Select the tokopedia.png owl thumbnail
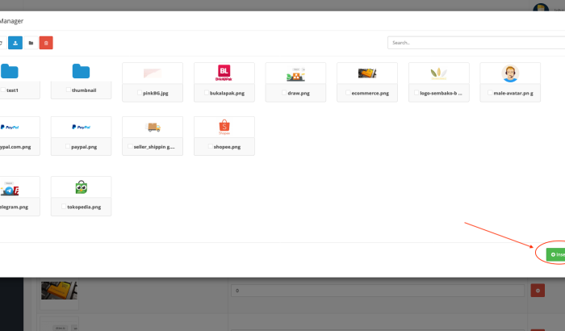 click(x=81, y=187)
